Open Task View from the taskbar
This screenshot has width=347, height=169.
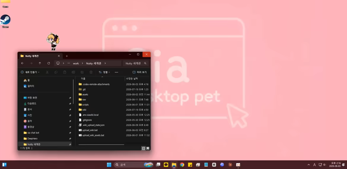pyautogui.click(x=158, y=165)
